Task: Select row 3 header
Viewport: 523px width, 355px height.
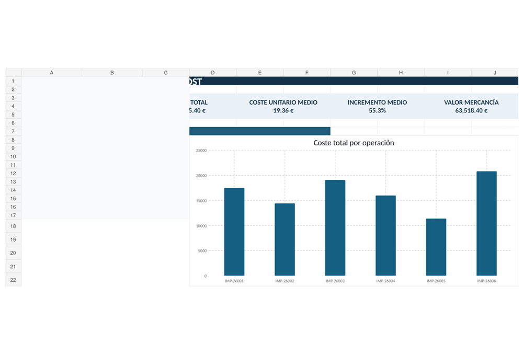Action: pyautogui.click(x=13, y=98)
